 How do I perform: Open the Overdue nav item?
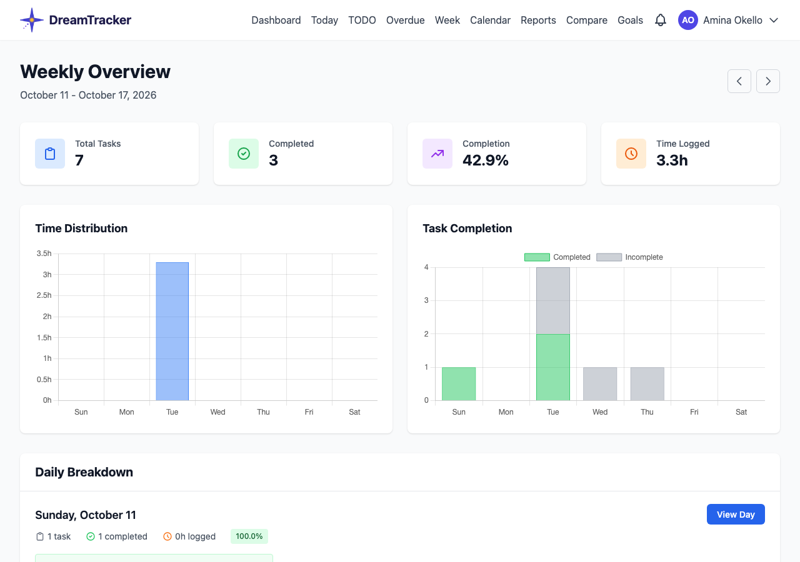click(406, 20)
